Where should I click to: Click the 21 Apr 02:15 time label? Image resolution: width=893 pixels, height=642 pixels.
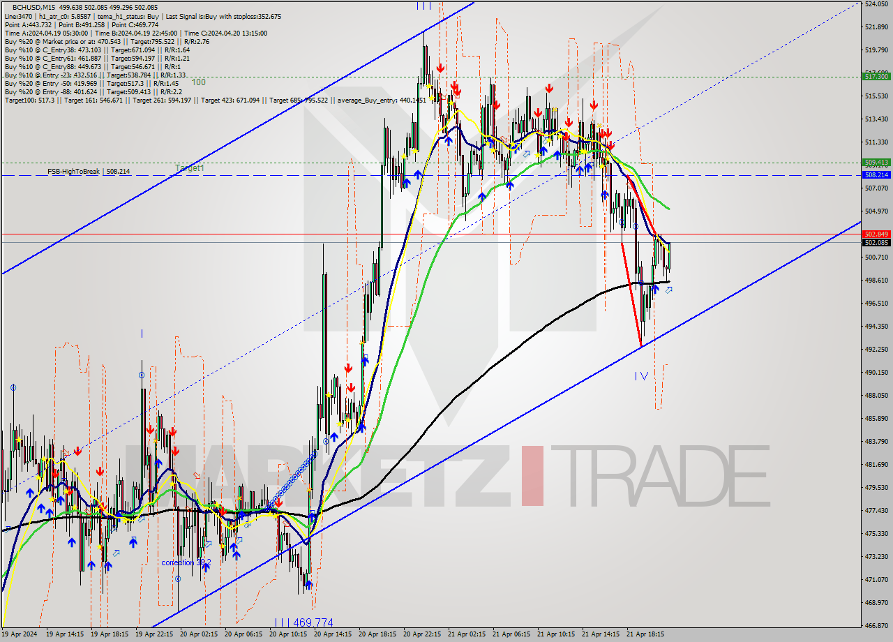pos(468,634)
